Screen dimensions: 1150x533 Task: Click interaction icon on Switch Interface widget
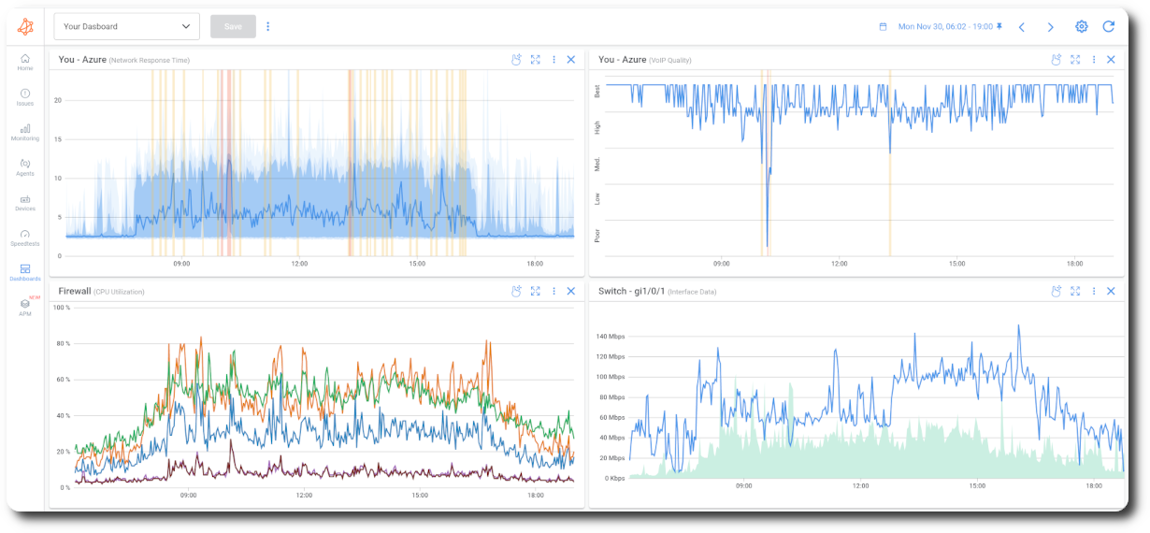(1057, 291)
